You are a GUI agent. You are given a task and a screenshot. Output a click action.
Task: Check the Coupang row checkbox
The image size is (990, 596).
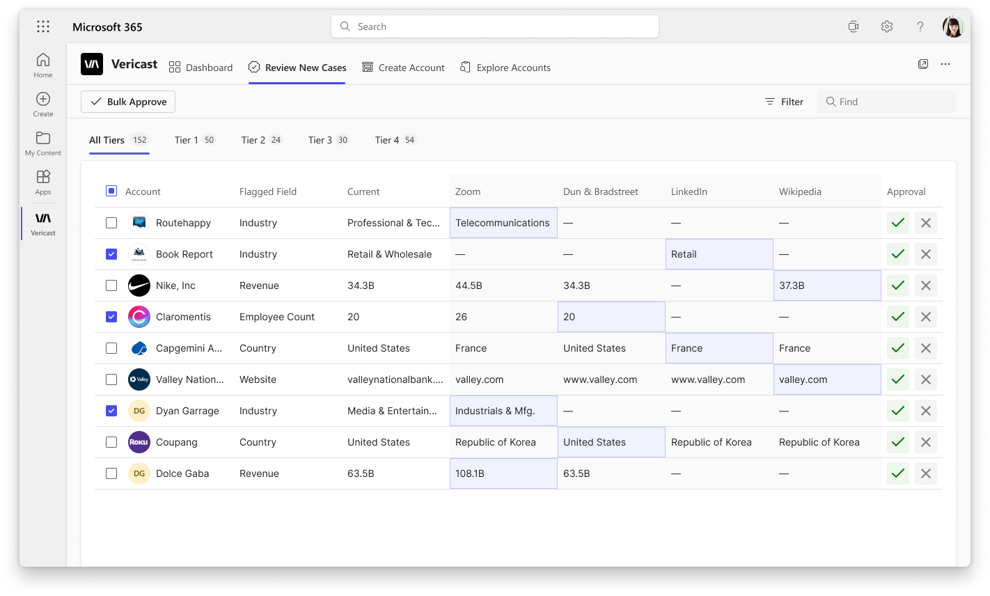pyautogui.click(x=111, y=442)
